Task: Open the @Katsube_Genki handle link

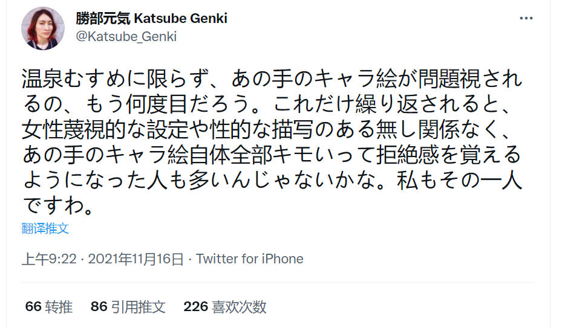Action: 125,36
